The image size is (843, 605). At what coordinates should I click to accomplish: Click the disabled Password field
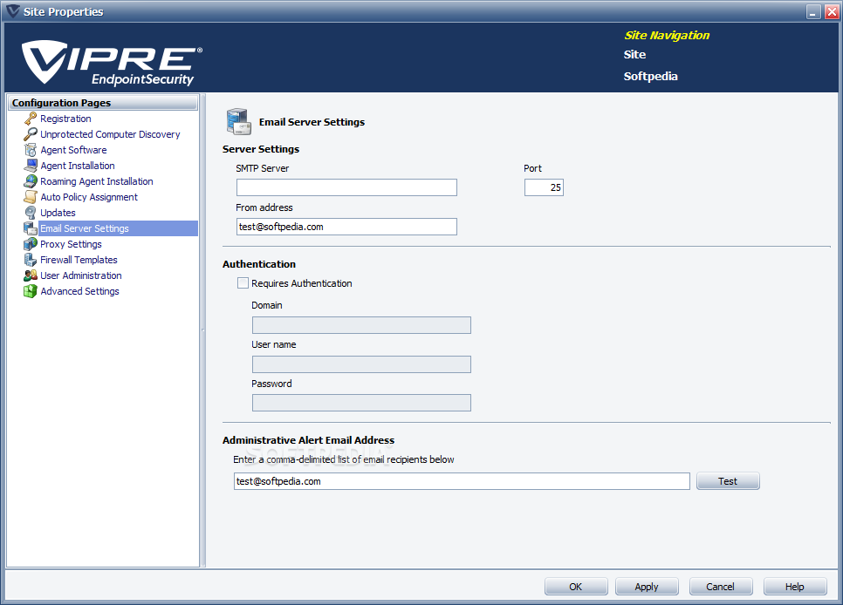coord(361,403)
